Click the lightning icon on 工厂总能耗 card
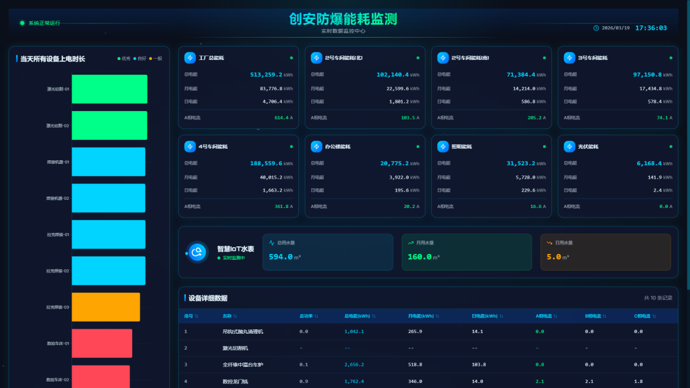This screenshot has height=388, width=690. (190, 58)
